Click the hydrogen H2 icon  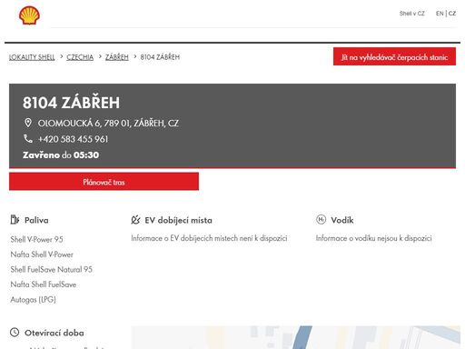click(321, 219)
